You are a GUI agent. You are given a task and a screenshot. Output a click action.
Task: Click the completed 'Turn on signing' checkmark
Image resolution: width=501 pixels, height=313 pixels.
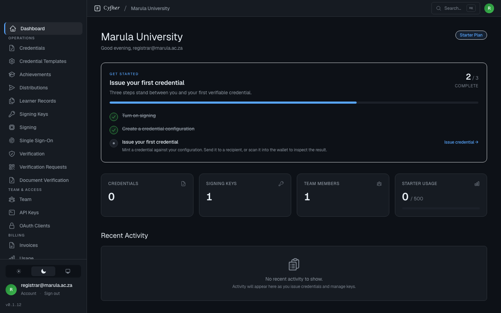click(x=114, y=117)
